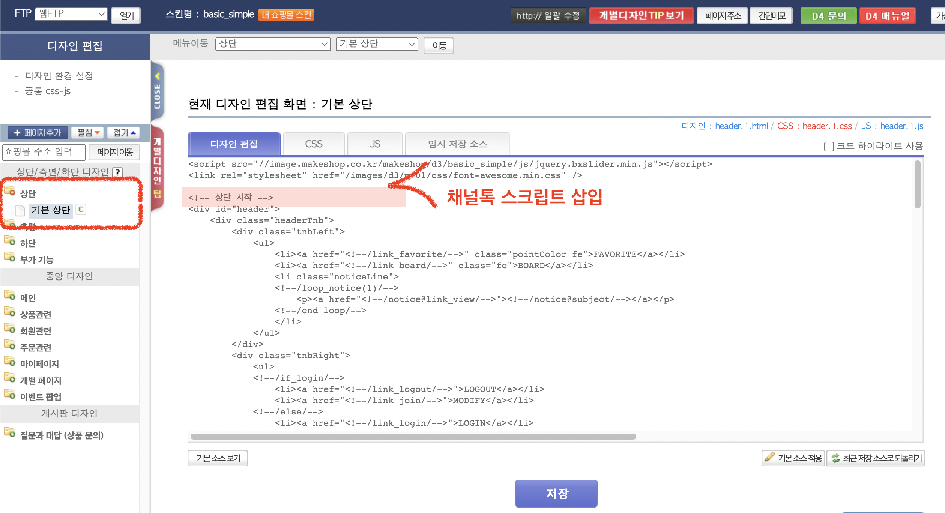Open the 상단 menu move dropdown

[x=273, y=44]
